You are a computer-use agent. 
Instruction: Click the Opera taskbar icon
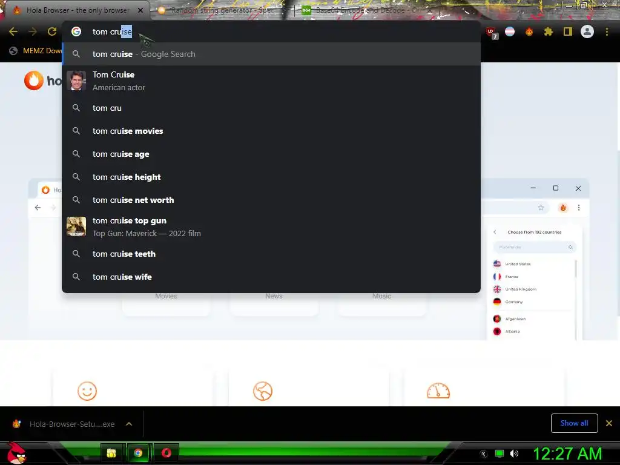[x=166, y=453]
